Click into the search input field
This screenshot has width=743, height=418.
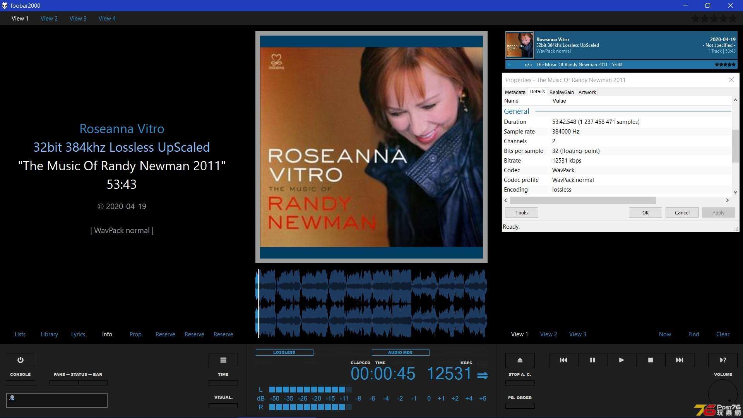click(57, 400)
